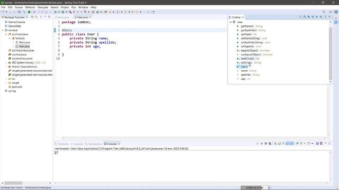Screen dimensions: 339x190
Task: Toggle Show Console on Standard Error
Action: [292, 144]
